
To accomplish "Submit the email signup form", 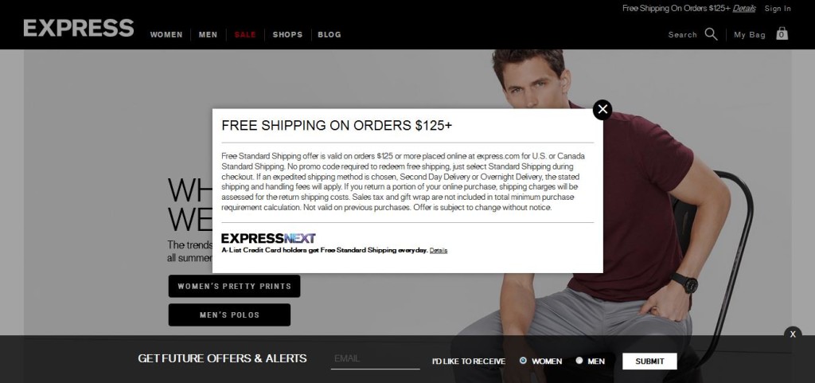I will pyautogui.click(x=649, y=362).
